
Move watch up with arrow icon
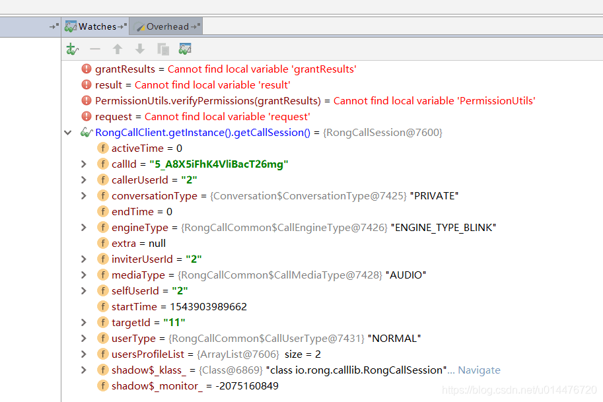tap(118, 50)
